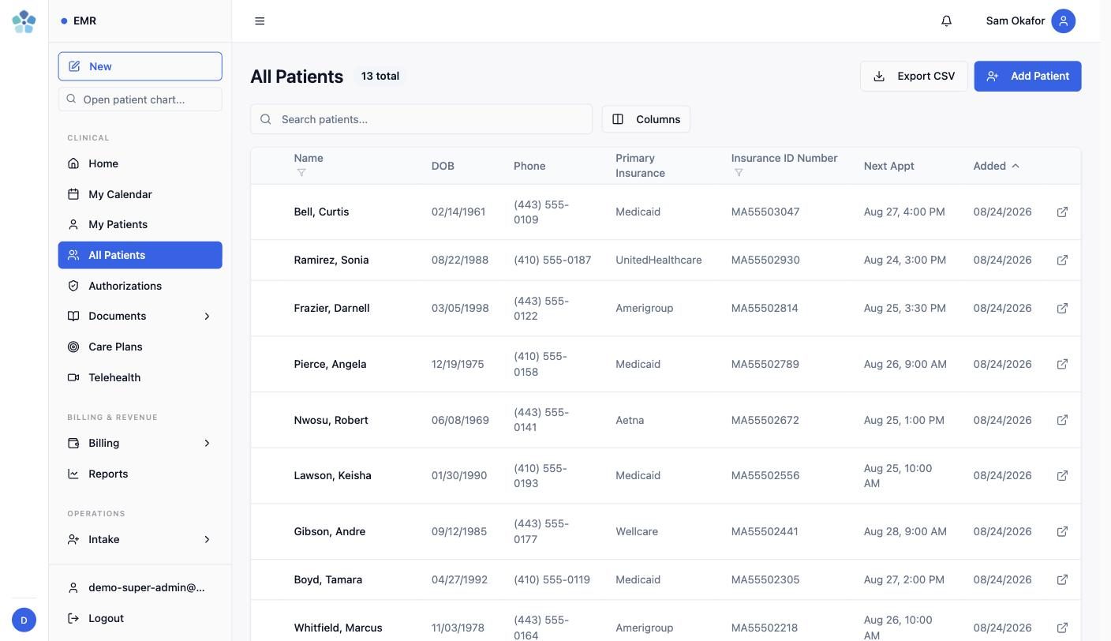This screenshot has width=1111, height=641.
Task: Click Logout
Action: 140,618
